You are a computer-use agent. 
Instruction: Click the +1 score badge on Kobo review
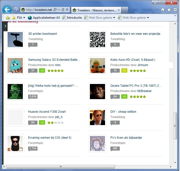(x=124, y=71)
